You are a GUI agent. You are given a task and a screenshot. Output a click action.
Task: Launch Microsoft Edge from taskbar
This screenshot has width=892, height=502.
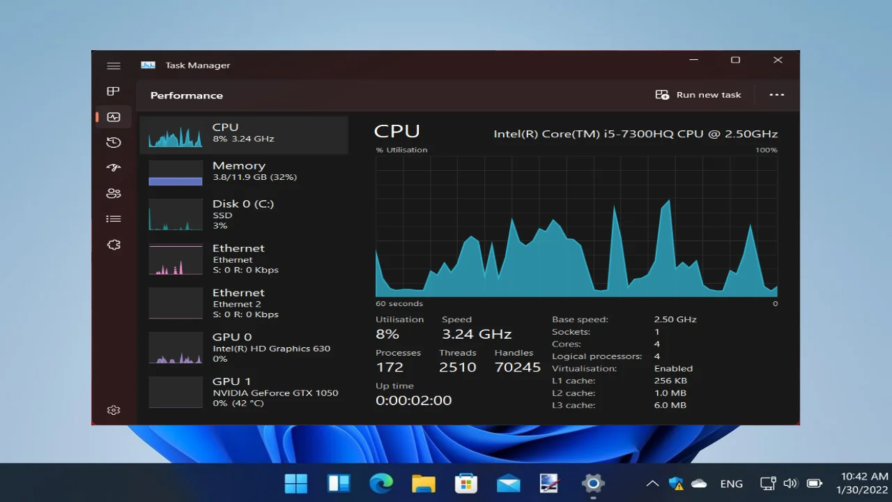point(381,483)
